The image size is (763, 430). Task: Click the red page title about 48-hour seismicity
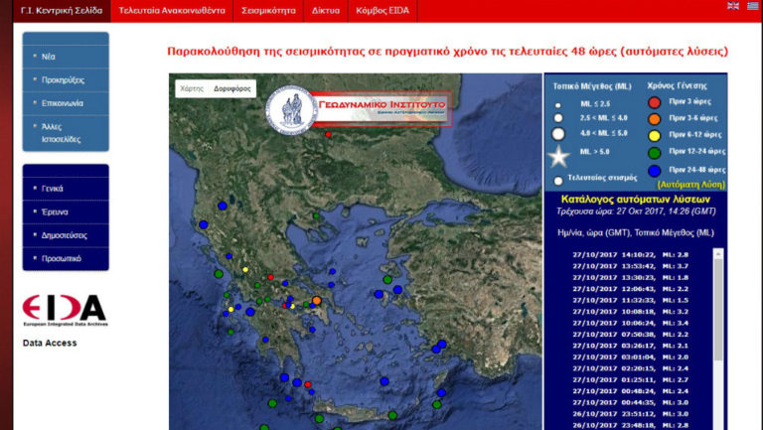coord(448,52)
